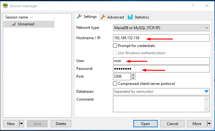Screen dimensions: 215x131
Task: Switch to the Advanced tab
Action: point(112,17)
